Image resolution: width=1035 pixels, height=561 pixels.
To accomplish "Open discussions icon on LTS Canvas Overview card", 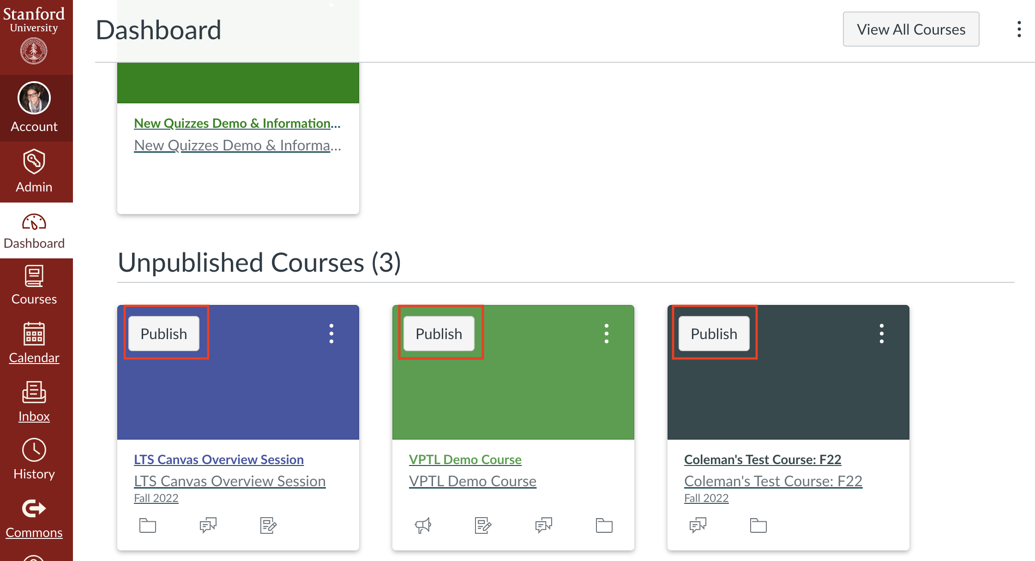I will 208,525.
